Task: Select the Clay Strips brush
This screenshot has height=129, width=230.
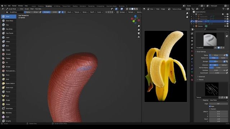Action: pos(9,29)
